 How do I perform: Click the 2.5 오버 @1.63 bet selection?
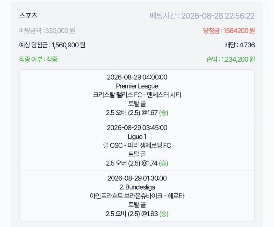pyautogui.click(x=132, y=214)
